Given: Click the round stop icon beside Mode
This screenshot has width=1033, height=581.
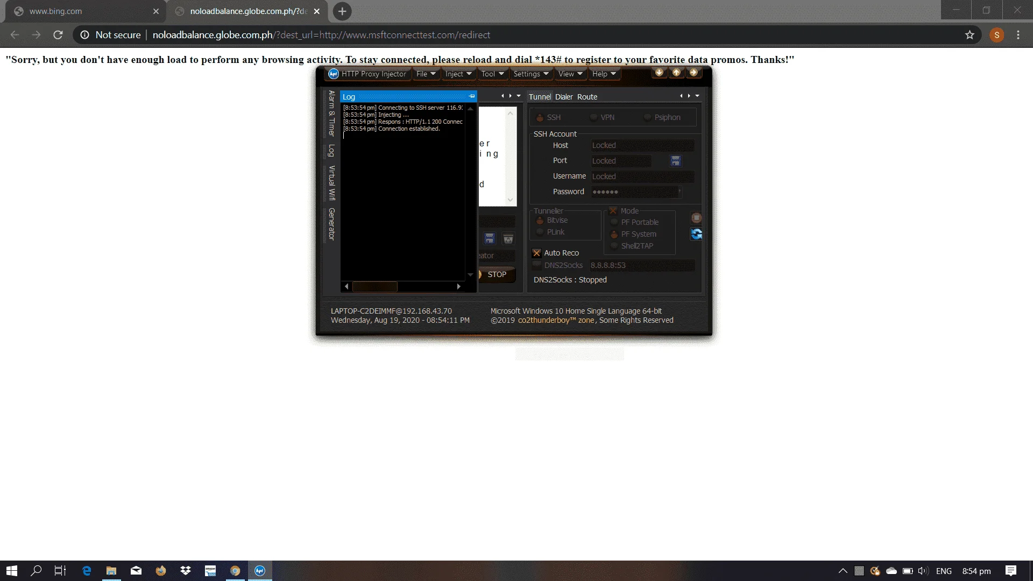Looking at the screenshot, I should tap(696, 218).
